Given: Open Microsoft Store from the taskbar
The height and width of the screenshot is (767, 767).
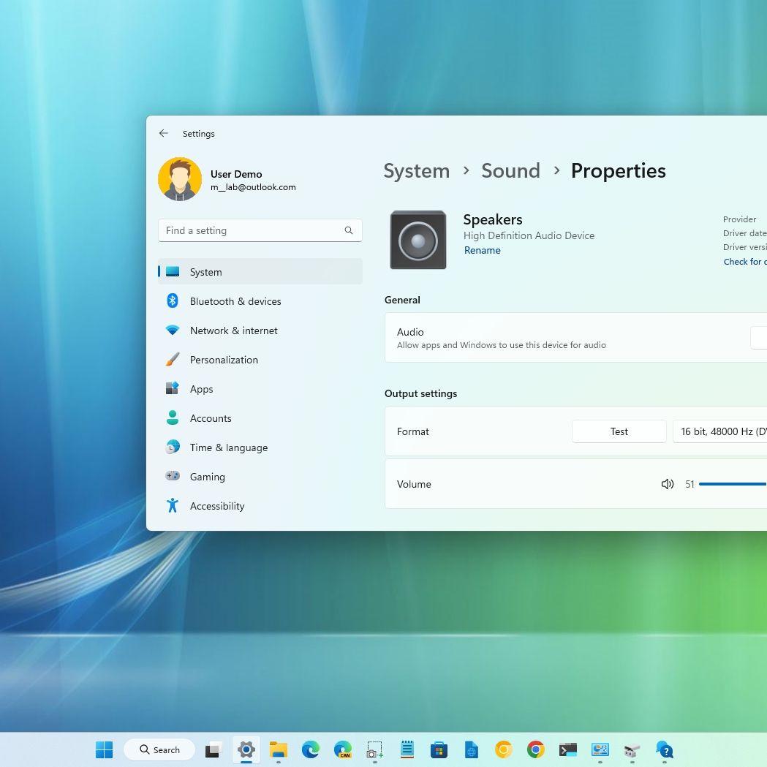Looking at the screenshot, I should coord(439,749).
